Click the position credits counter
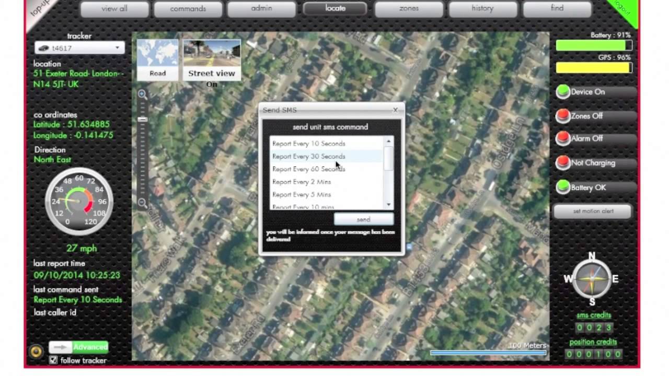This screenshot has width=669, height=376. 594,354
